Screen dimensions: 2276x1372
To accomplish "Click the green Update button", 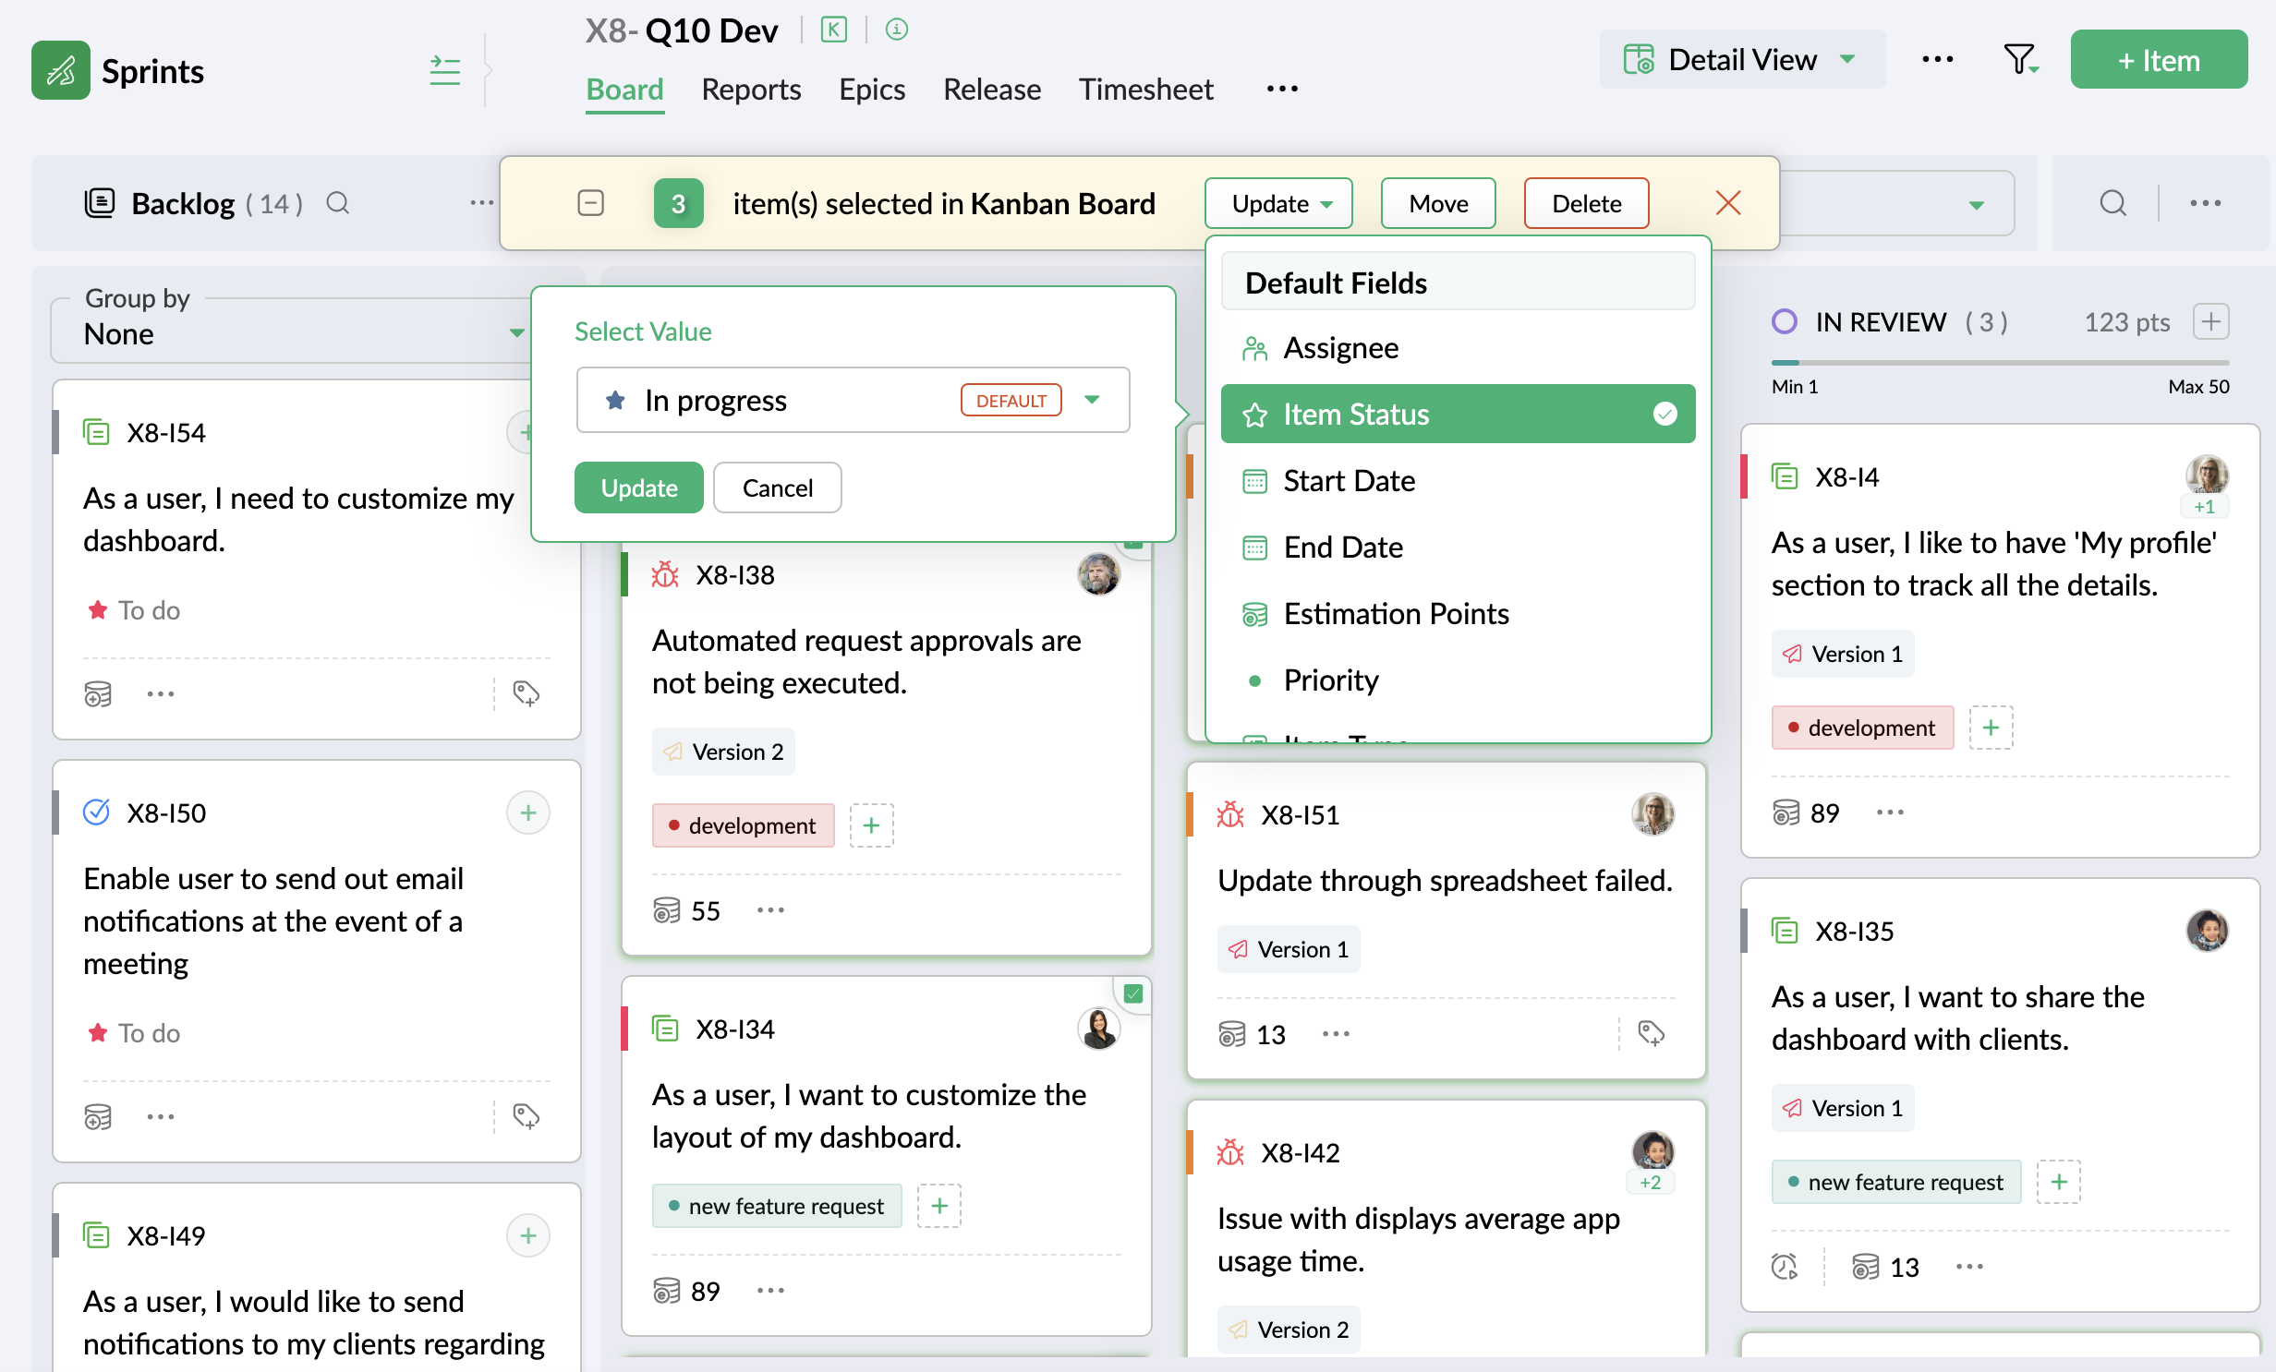I will (x=638, y=487).
